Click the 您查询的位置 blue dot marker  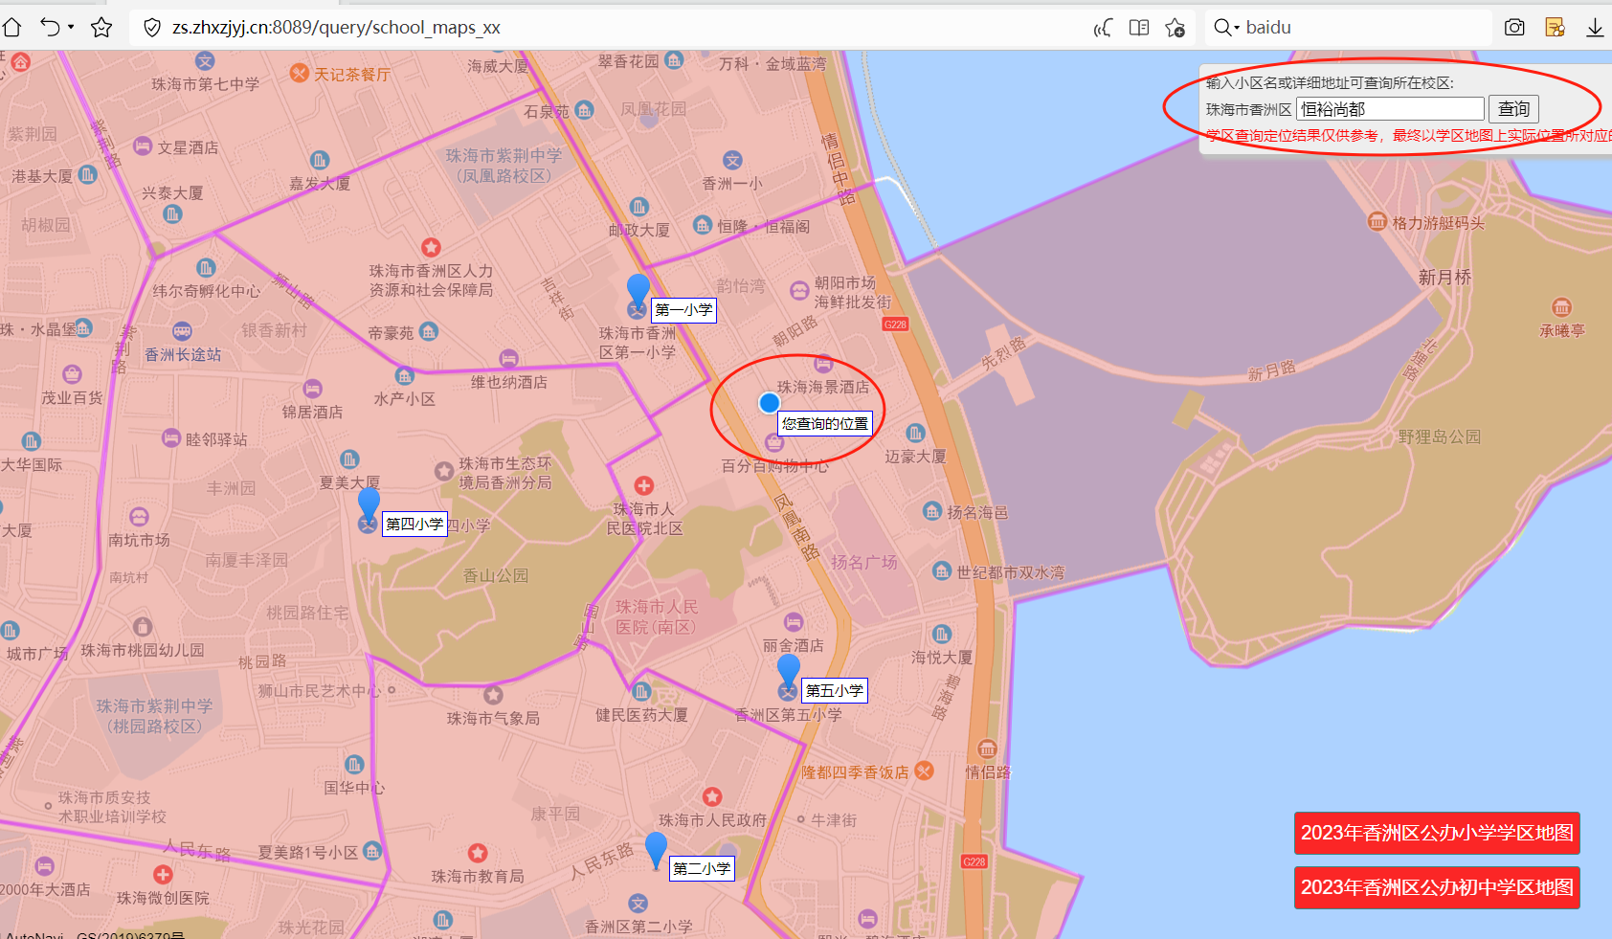pos(770,402)
